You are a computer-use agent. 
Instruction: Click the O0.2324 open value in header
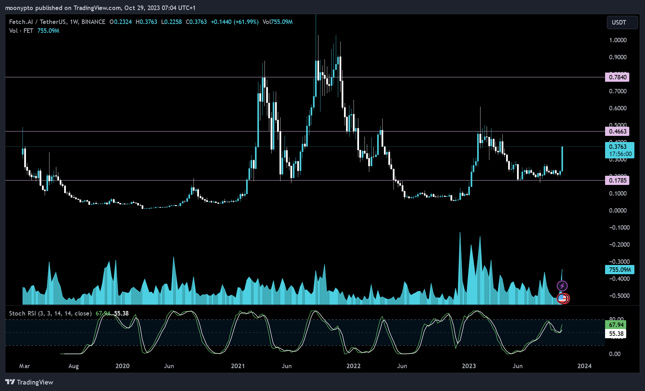[120, 22]
